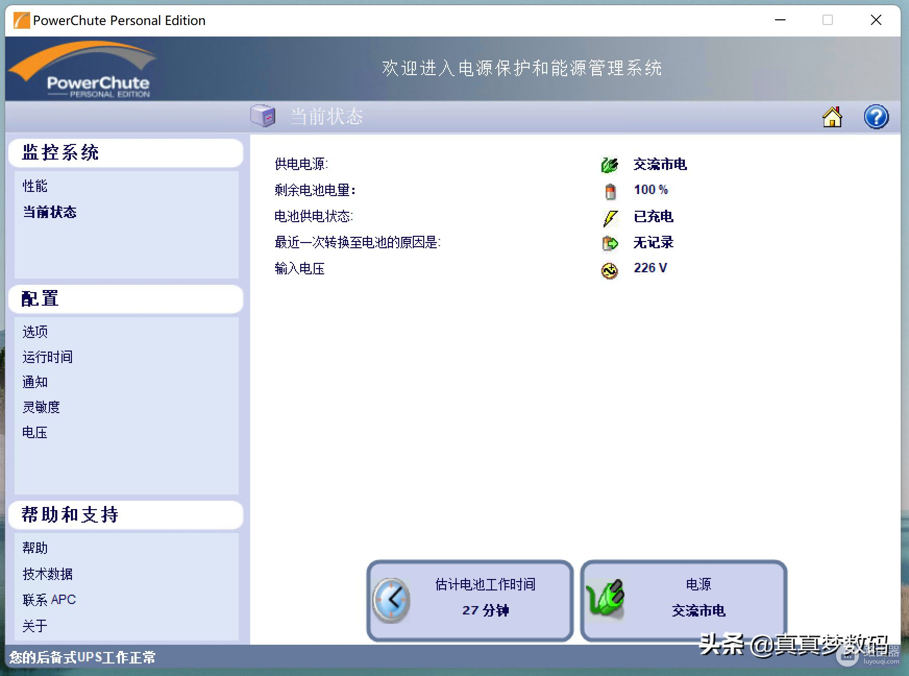Click the lightning bolt icon beside 已充电
Screen dimensions: 909x676
(610, 218)
